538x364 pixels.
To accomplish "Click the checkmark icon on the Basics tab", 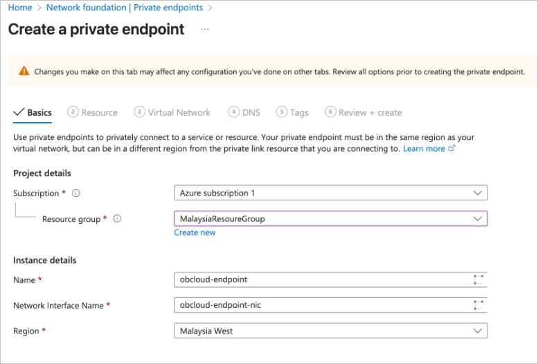I will 19,112.
